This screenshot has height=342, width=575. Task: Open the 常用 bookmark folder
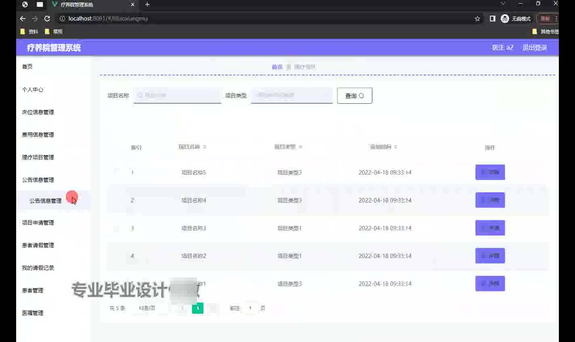tap(54, 31)
